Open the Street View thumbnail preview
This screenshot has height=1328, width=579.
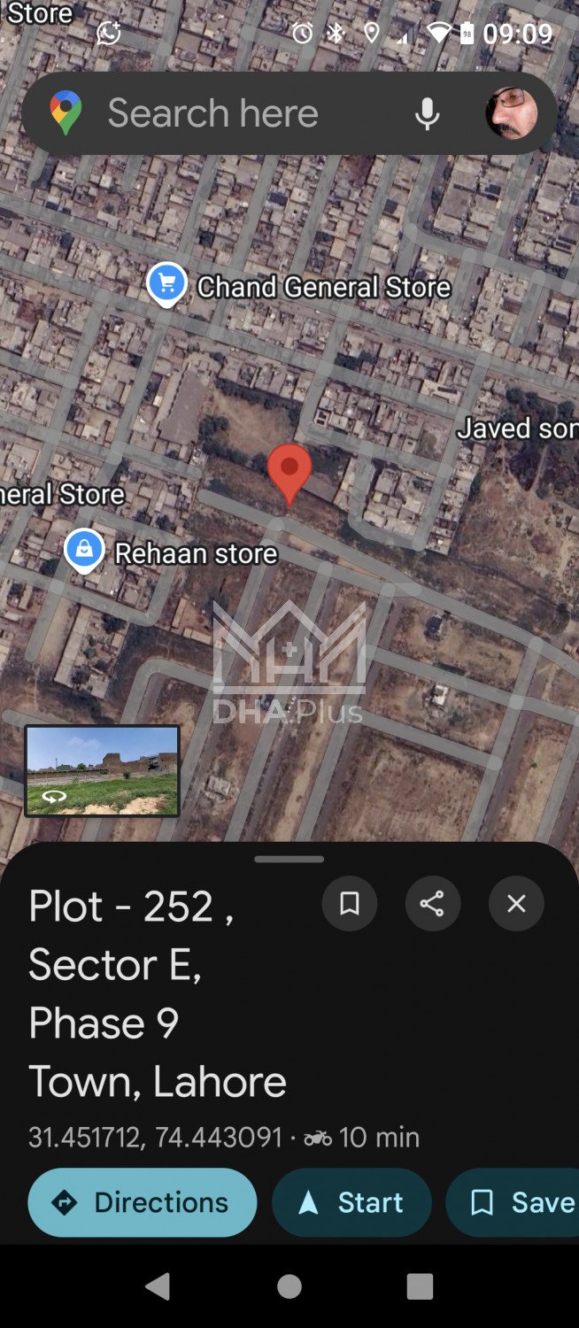click(x=102, y=770)
